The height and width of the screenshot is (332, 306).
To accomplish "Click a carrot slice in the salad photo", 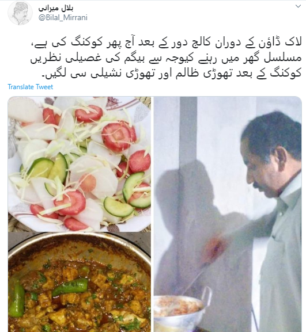I will click(x=118, y=136).
